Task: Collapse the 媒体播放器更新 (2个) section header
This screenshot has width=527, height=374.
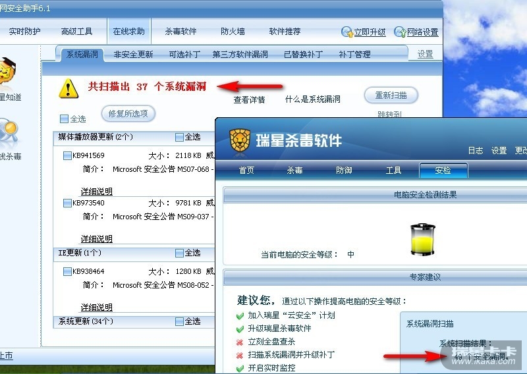Action: tap(96, 137)
